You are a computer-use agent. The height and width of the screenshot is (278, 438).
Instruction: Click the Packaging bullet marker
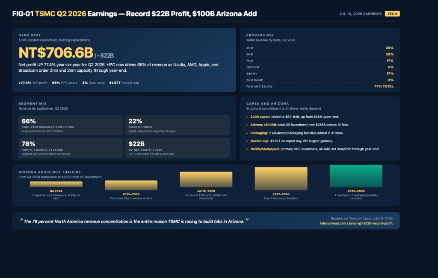[x=247, y=133]
